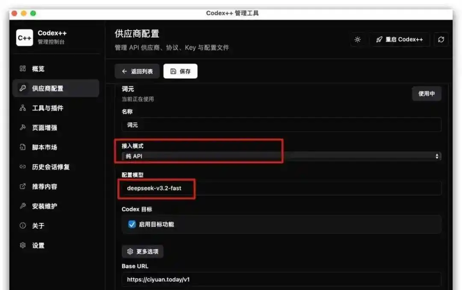Uncheck the 启用目标功能 checkbox
The height and width of the screenshot is (290, 462).
pyautogui.click(x=132, y=224)
